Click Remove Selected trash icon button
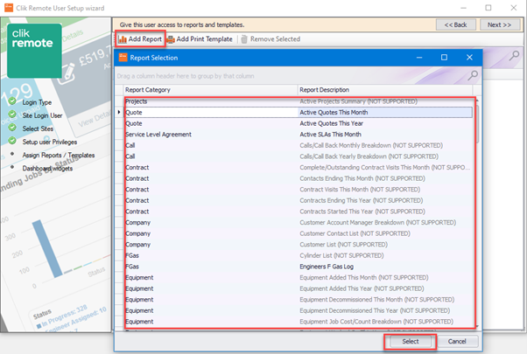 click(271, 39)
